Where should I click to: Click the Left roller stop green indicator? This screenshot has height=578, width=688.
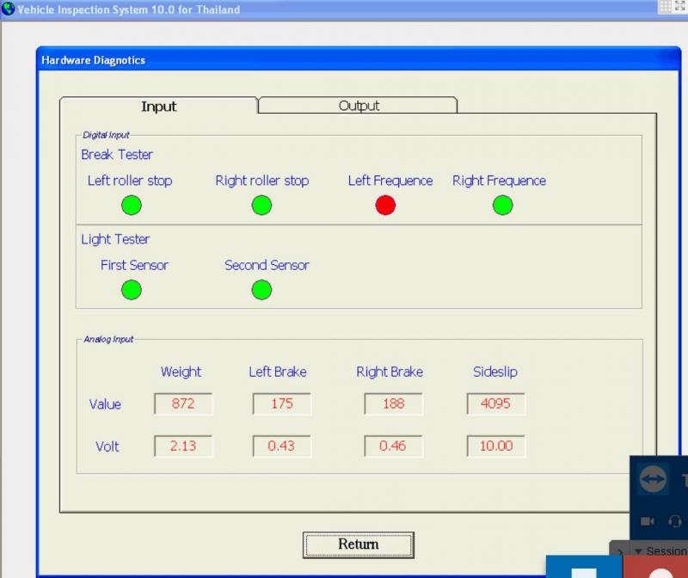132,205
